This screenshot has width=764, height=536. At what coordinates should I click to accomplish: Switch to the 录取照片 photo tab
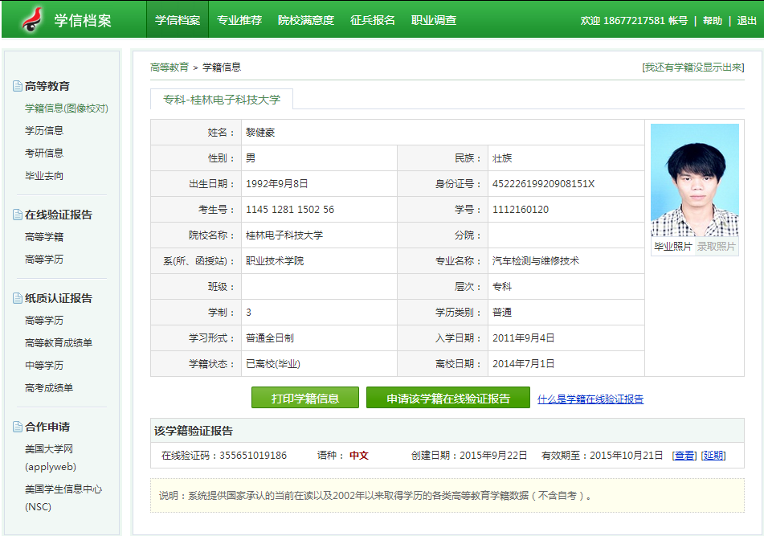tap(716, 247)
